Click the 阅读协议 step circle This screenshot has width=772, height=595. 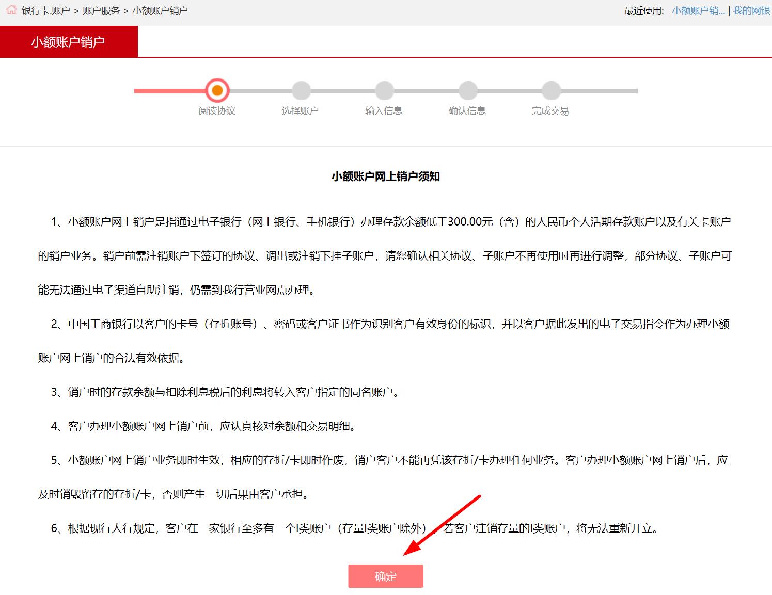(x=217, y=90)
